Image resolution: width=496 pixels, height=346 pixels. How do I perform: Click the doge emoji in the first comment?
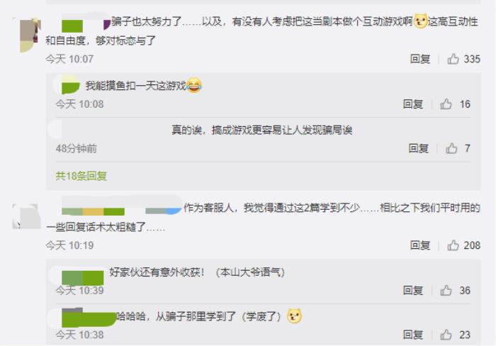[421, 21]
